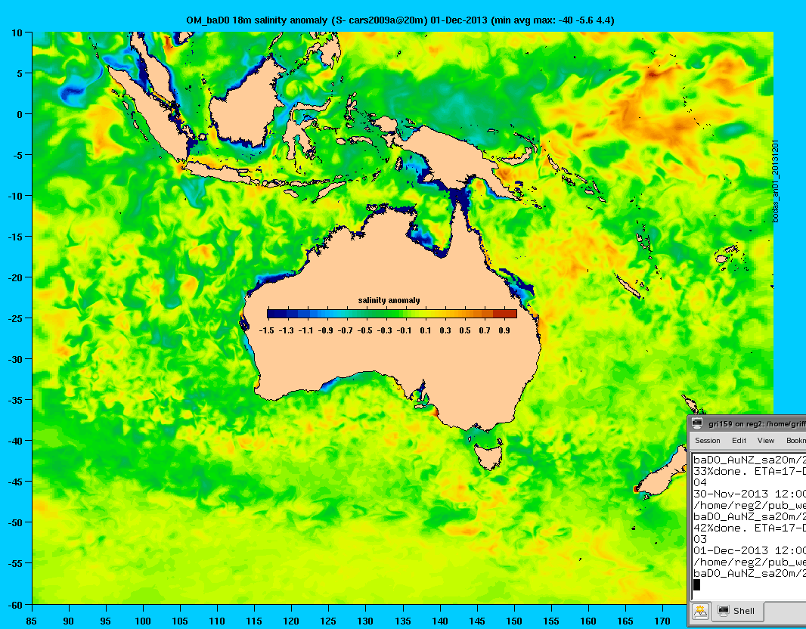Click terminal line reading '03'
The width and height of the screenshot is (806, 629).
click(700, 539)
